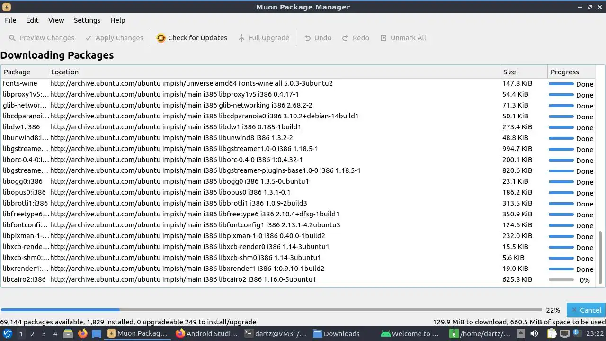Image resolution: width=606 pixels, height=341 pixels.
Task: Select the libcdparanoia0 package row
Action: pyautogui.click(x=298, y=116)
